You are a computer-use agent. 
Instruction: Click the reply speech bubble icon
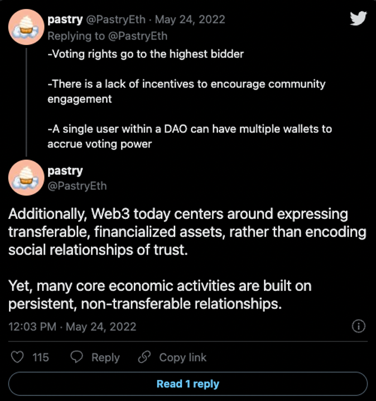pos(78,357)
